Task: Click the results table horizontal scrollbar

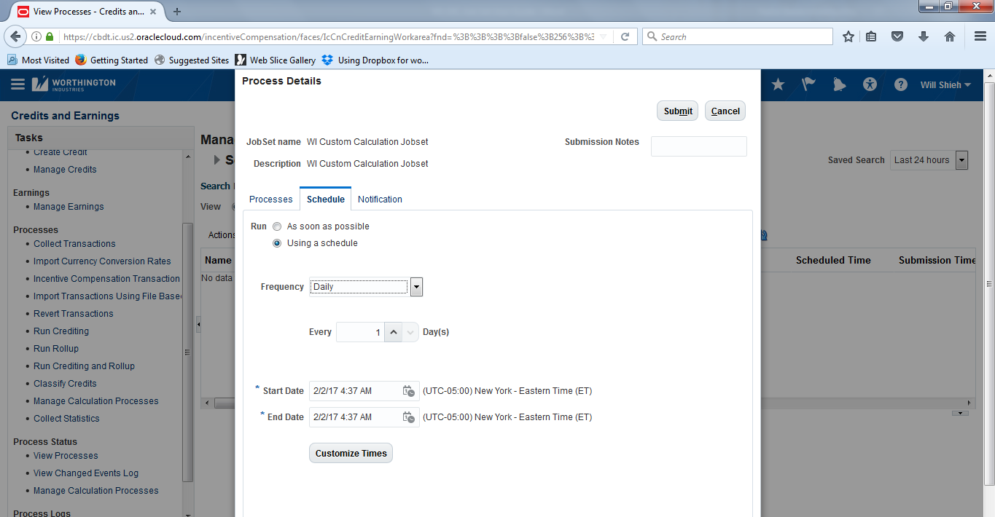Action: pyautogui.click(x=588, y=403)
